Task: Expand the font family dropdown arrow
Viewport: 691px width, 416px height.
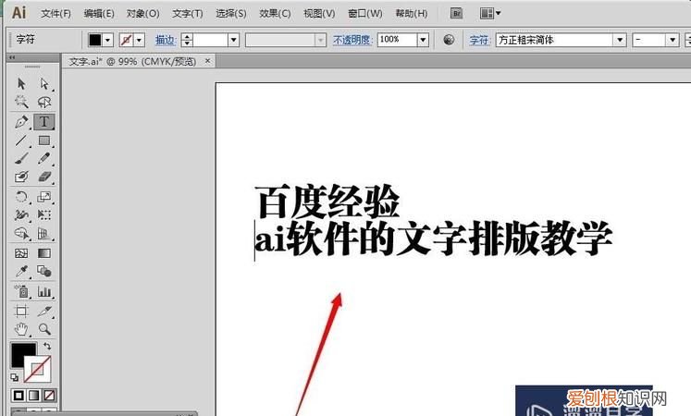Action: [x=620, y=40]
